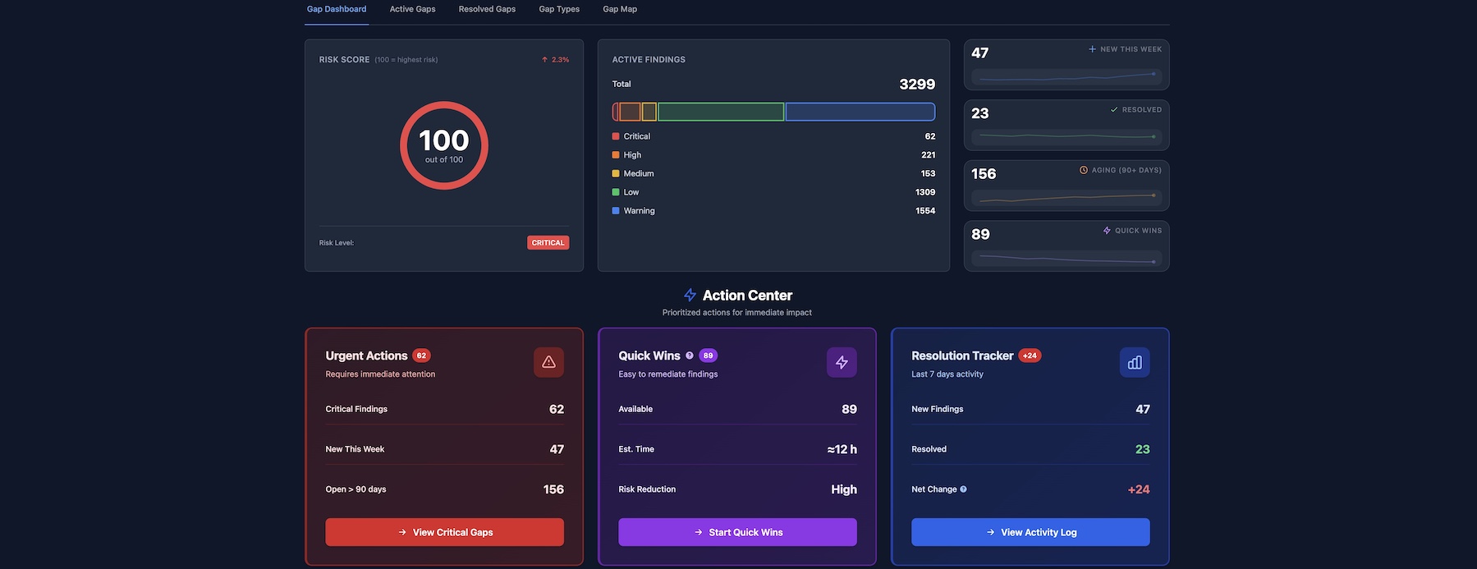
Task: Click the green Resolved value 23 in tracker
Action: point(1142,449)
